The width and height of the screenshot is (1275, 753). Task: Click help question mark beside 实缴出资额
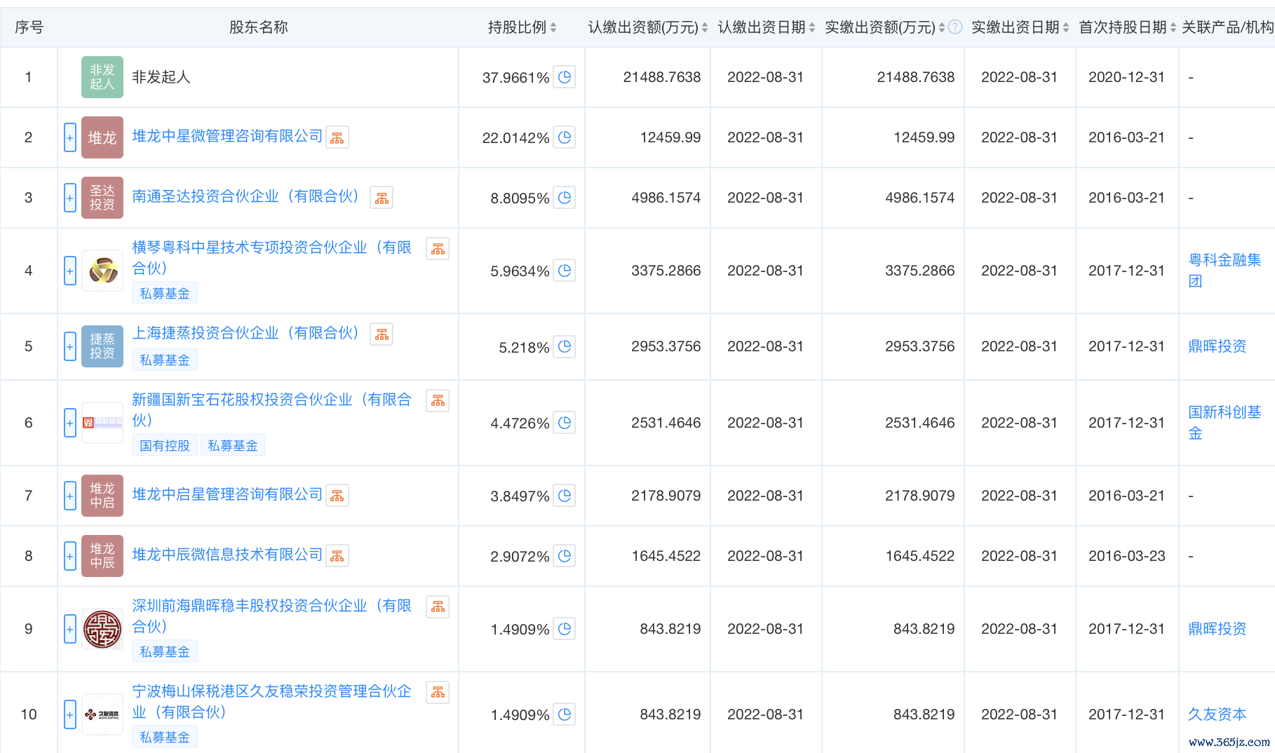tap(955, 27)
